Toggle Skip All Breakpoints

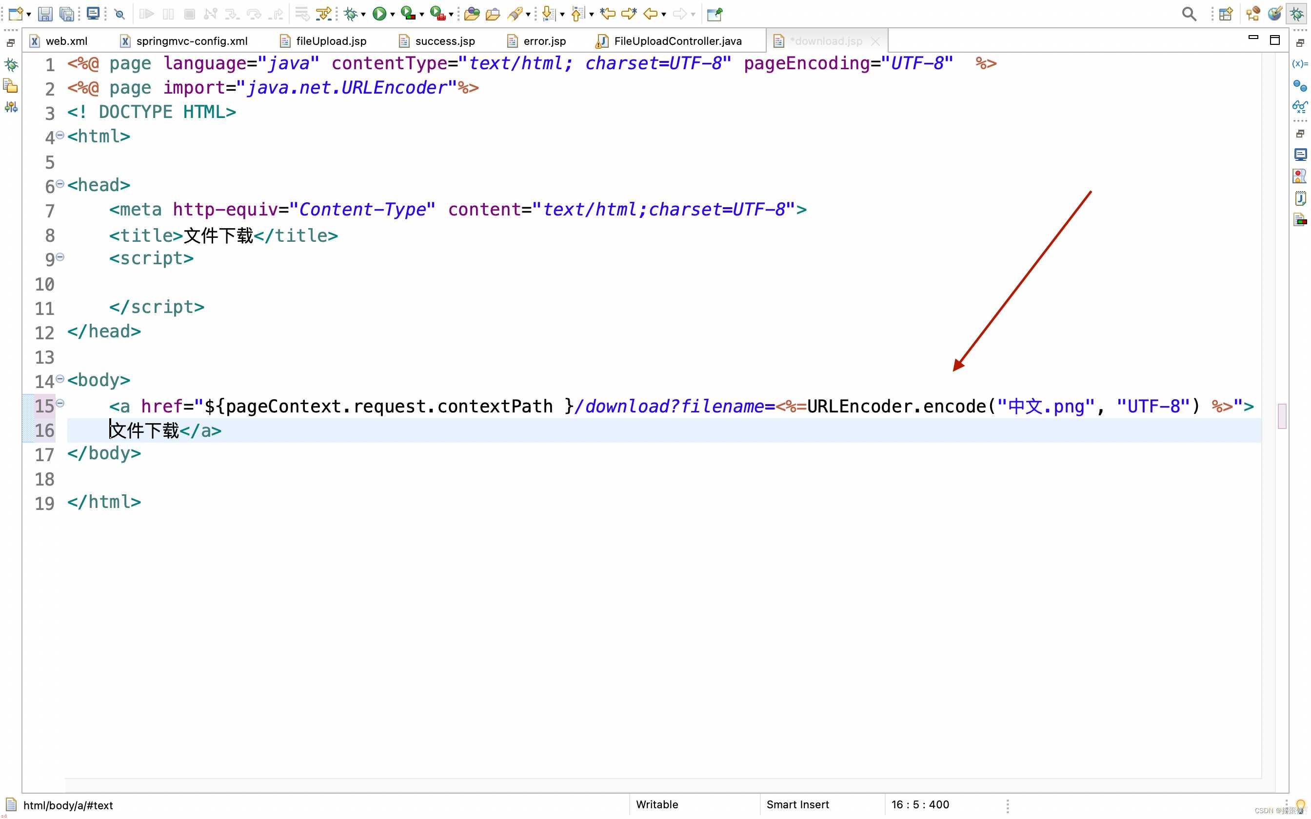tap(119, 14)
